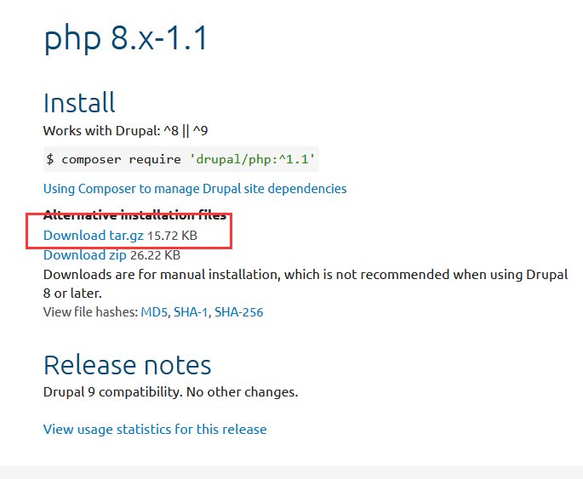View the MD5 file hash
Image resolution: width=583 pixels, height=479 pixels.
[154, 312]
